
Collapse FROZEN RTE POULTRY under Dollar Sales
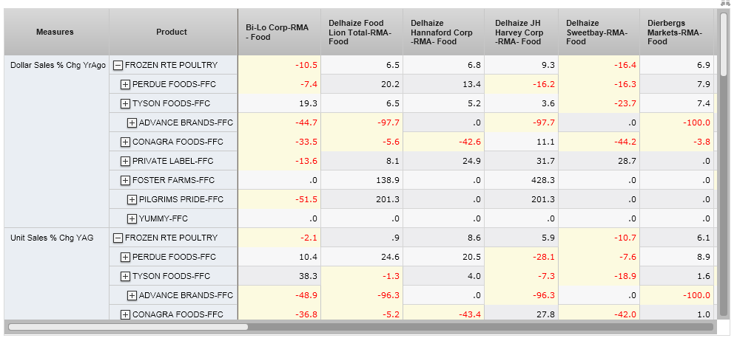point(118,65)
